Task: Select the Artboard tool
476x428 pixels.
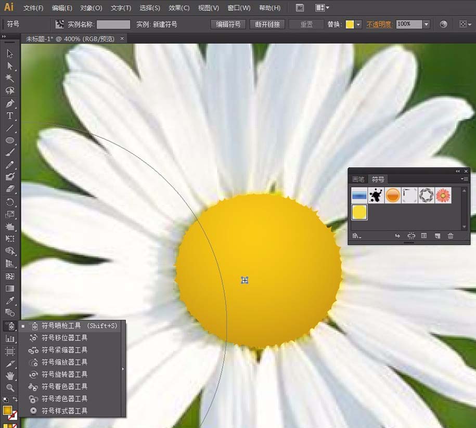Action: click(x=10, y=351)
